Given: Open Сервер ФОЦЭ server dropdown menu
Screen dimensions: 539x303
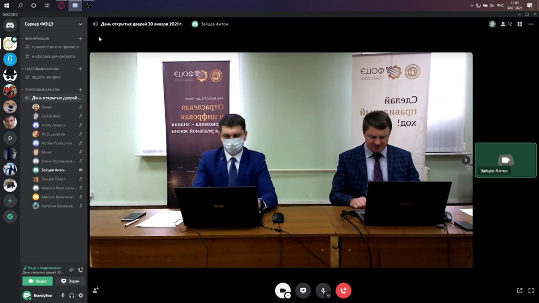Looking at the screenshot, I should pyautogui.click(x=53, y=24).
